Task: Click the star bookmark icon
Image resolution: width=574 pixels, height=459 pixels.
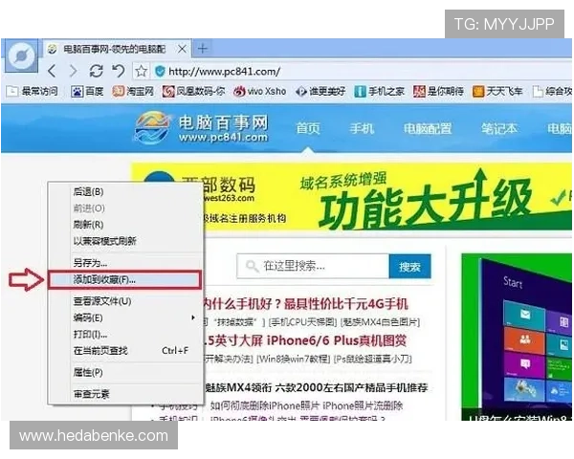Action: point(141,71)
